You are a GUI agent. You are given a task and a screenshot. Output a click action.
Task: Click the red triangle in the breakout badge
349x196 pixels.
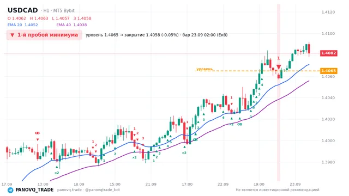pyautogui.click(x=12, y=35)
